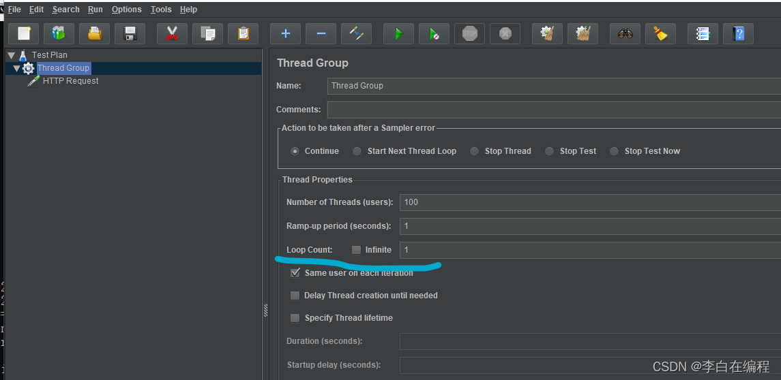This screenshot has height=380, width=781.
Task: Select the Stop Thread radio button
Action: pos(475,151)
